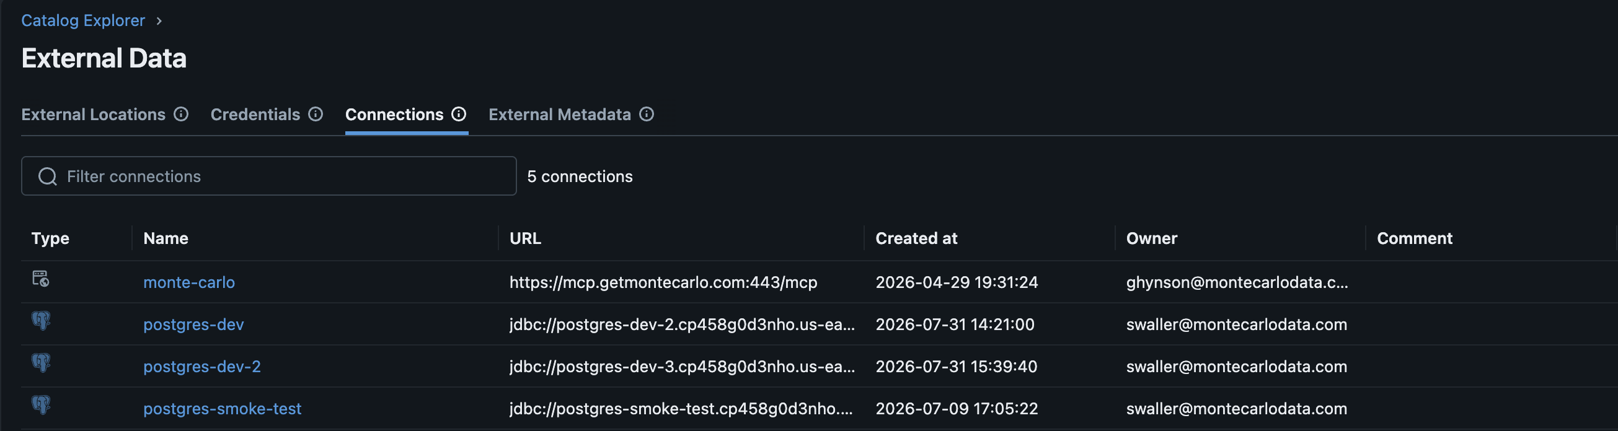Click the PostgreSQL icon for postgres-smoke-test
The image size is (1618, 431).
click(x=41, y=404)
